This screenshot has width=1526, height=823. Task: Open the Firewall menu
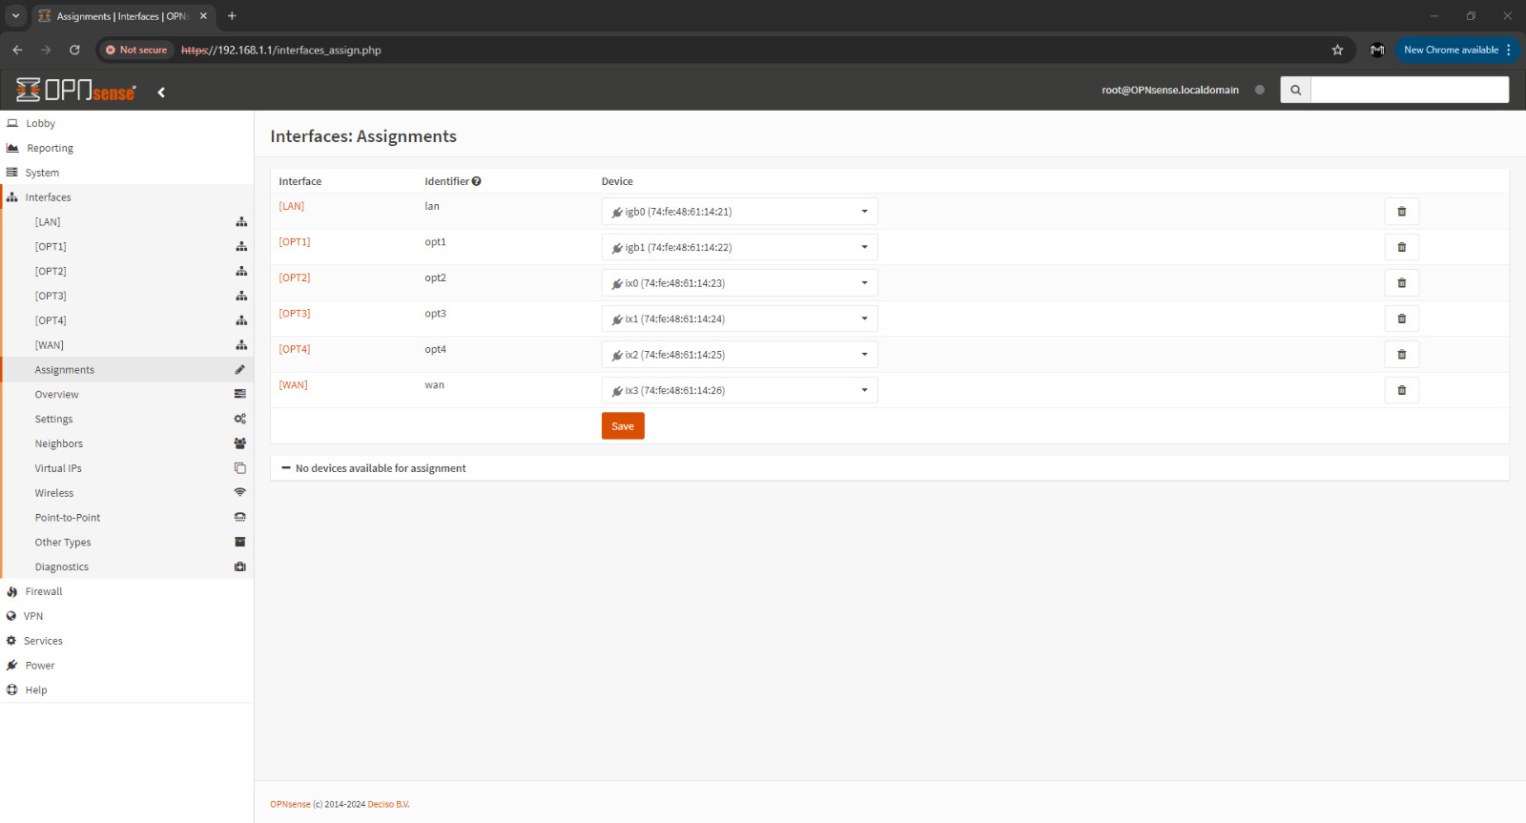point(127,591)
